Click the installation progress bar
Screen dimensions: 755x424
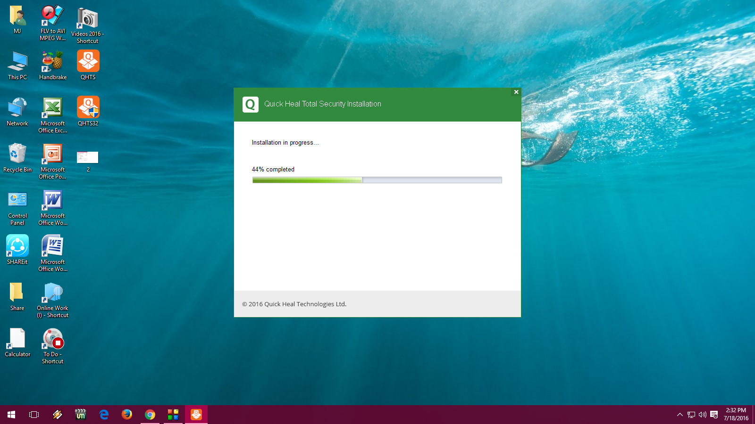(377, 180)
